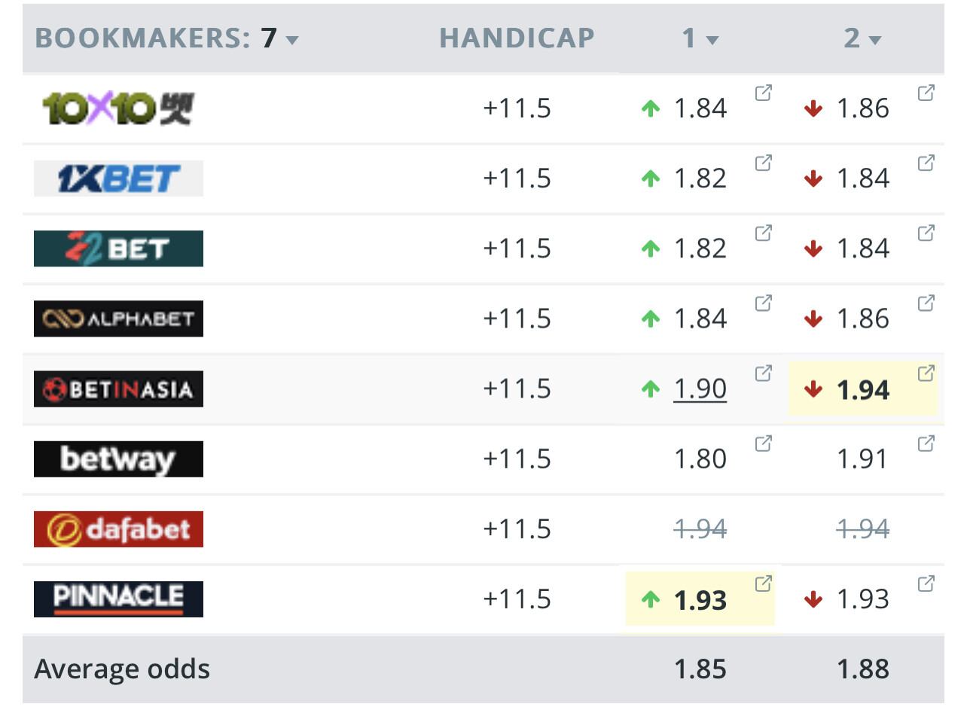Screen dimensions: 967x710
Task: Click the 10x10bet bookmaker logo
Action: [x=118, y=108]
